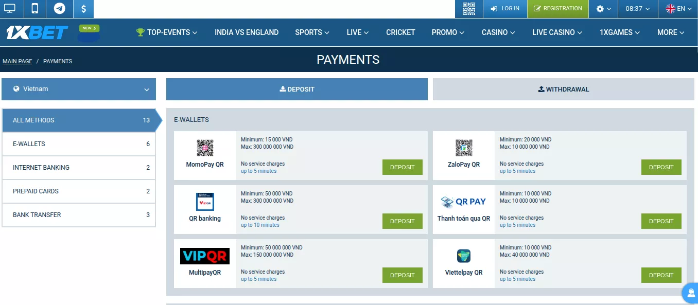Click the 1XBET logo
The width and height of the screenshot is (698, 305).
click(36, 32)
